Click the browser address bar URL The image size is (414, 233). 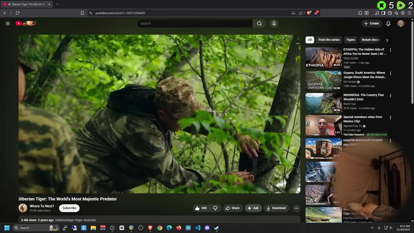click(120, 13)
